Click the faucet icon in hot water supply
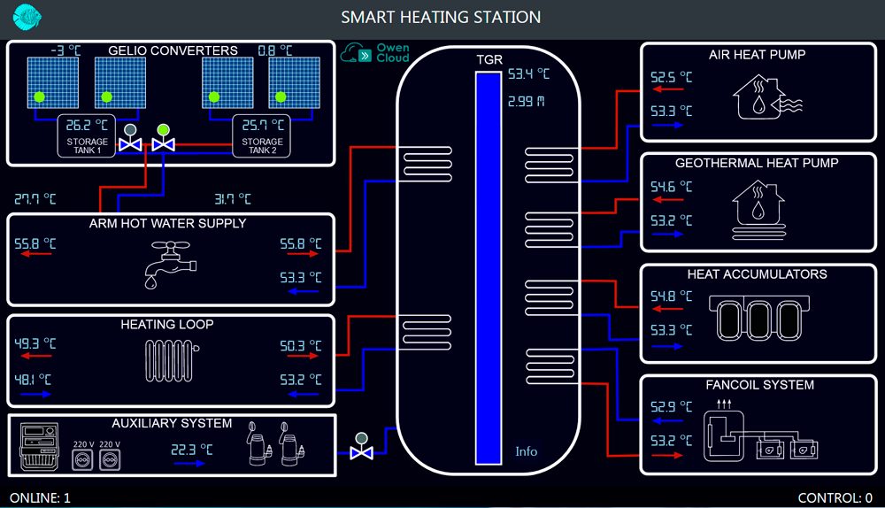Viewport: 885px width, 508px height. click(170, 264)
